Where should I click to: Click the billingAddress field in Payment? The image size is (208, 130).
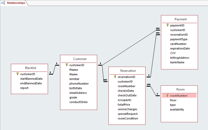180,58
